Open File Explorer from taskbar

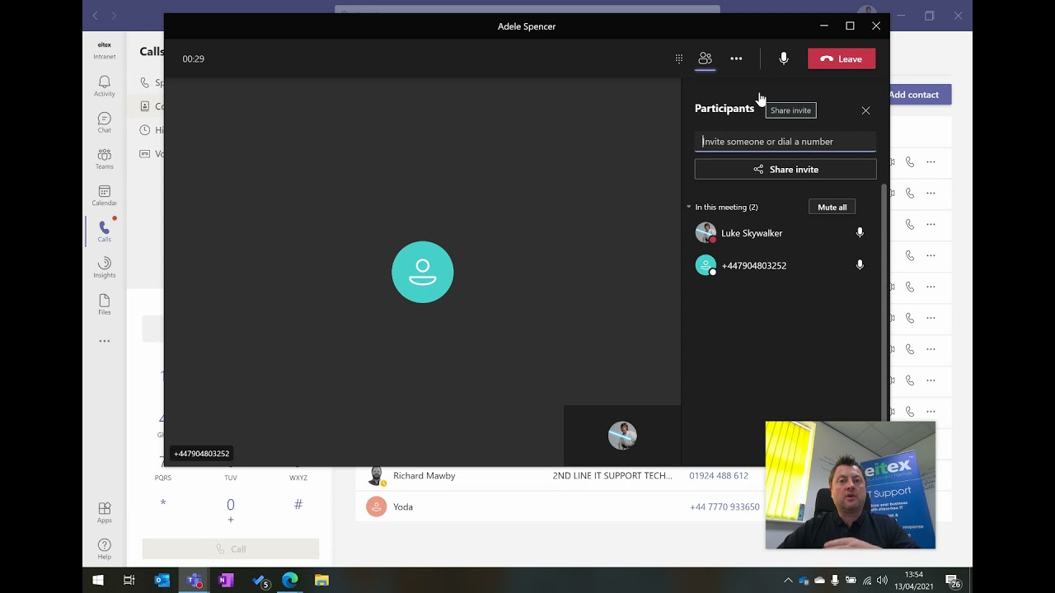pyautogui.click(x=321, y=581)
